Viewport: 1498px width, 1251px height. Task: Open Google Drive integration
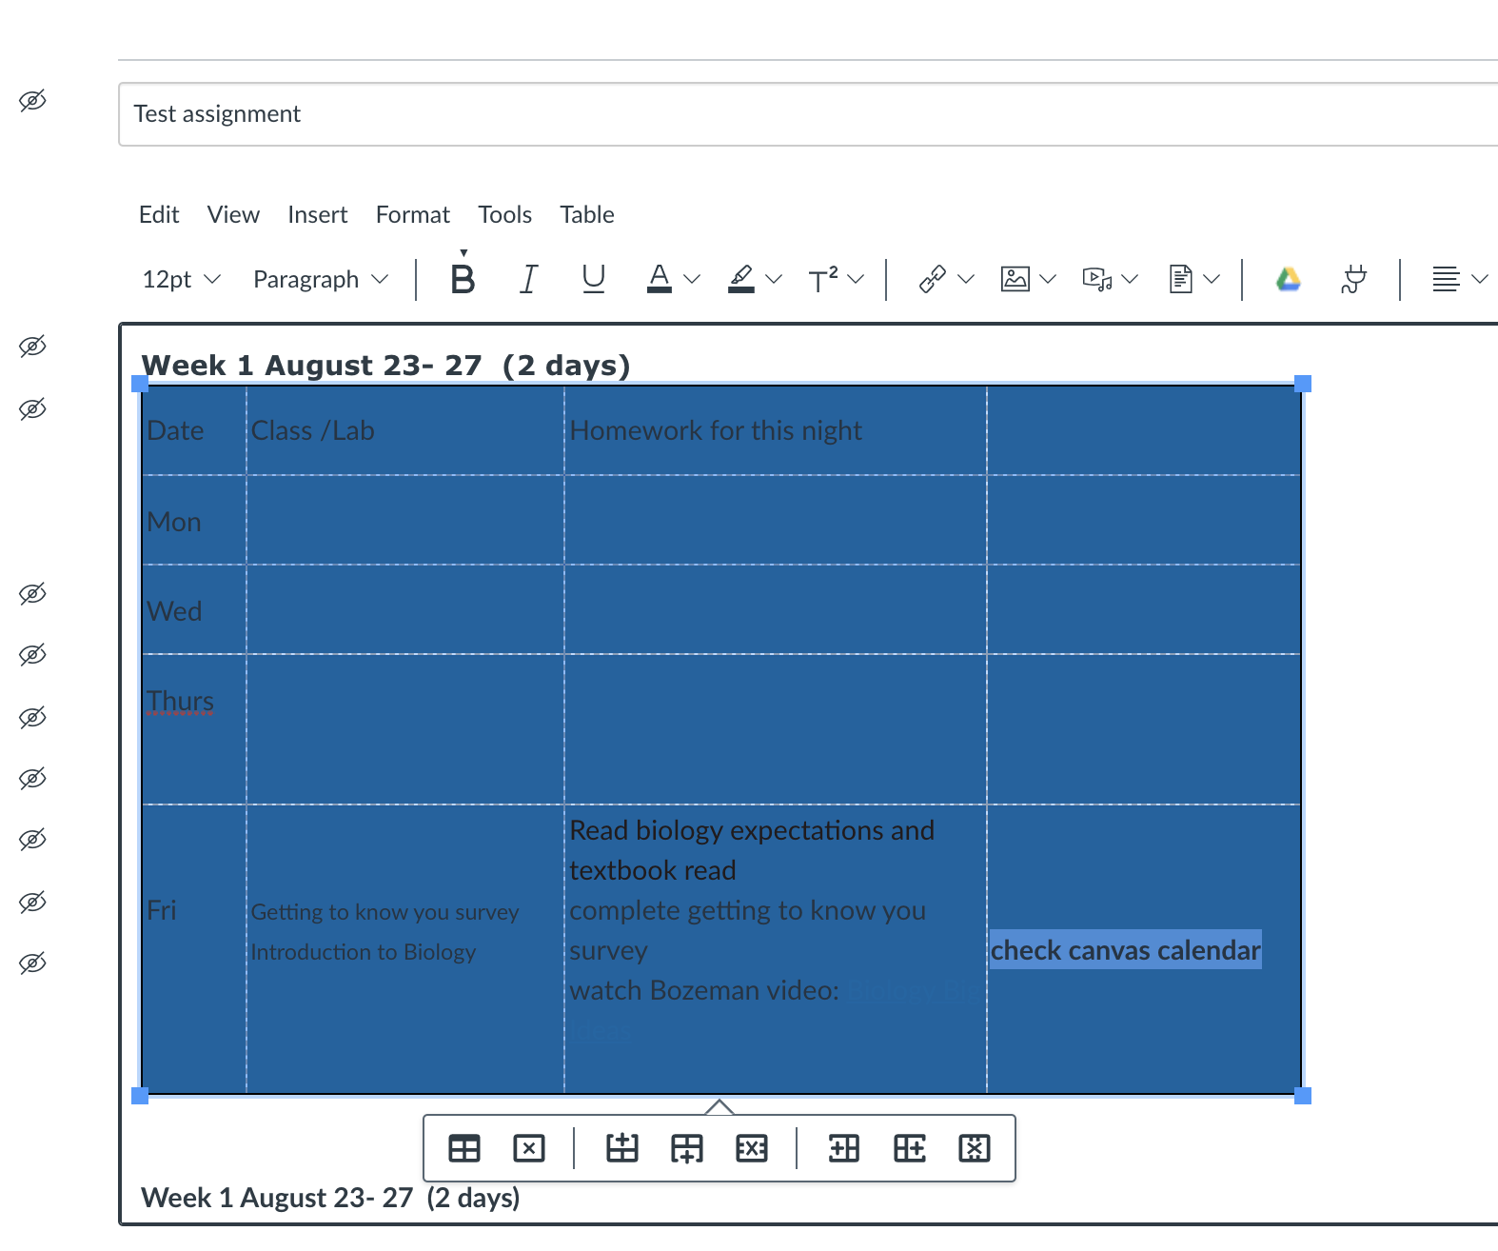pyautogui.click(x=1288, y=279)
